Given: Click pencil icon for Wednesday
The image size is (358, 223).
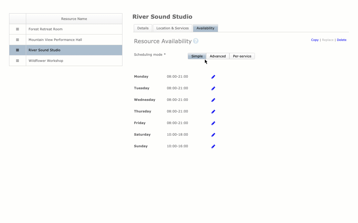Looking at the screenshot, I should 213,100.
